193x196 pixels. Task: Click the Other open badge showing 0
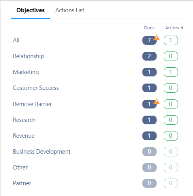tap(149, 167)
